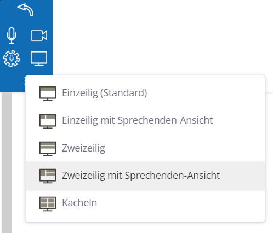Switch to the Kacheln text option

pyautogui.click(x=79, y=203)
